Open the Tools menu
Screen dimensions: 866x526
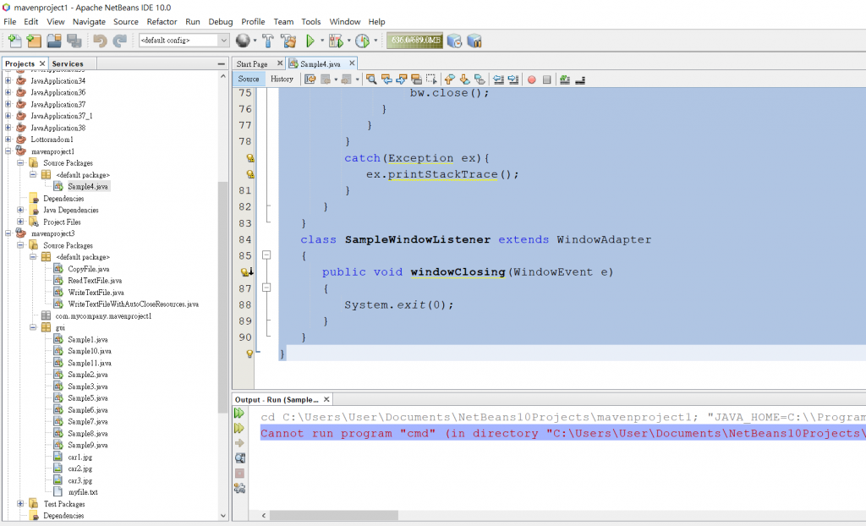pyautogui.click(x=311, y=21)
